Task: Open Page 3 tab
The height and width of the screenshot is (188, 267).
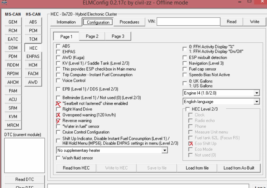Action: tap(118, 37)
